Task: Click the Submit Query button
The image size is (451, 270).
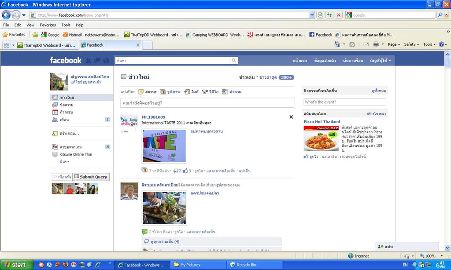Action: point(91,177)
